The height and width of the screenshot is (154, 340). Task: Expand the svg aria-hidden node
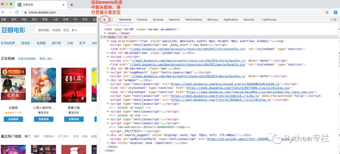pos(108,41)
